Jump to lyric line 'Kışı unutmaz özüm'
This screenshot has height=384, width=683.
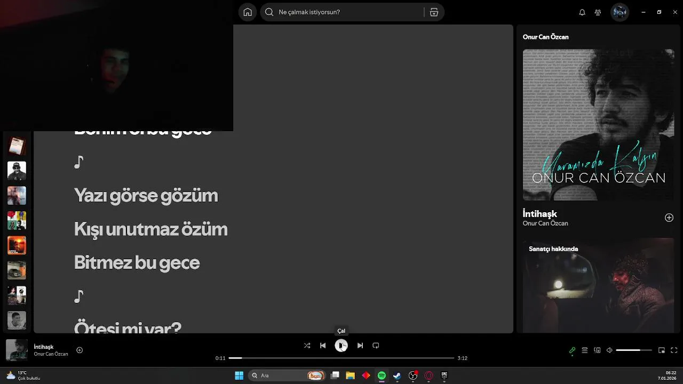(150, 229)
